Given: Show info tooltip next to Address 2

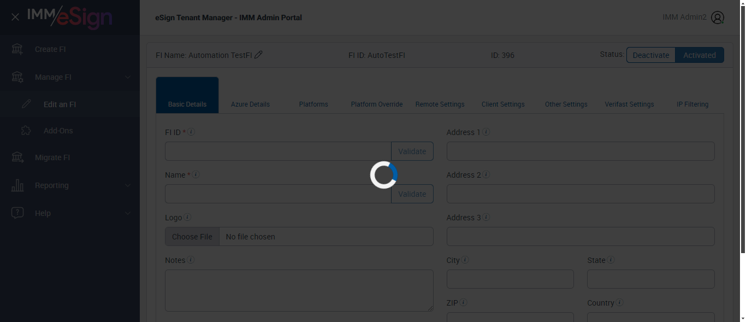Looking at the screenshot, I should [x=486, y=174].
